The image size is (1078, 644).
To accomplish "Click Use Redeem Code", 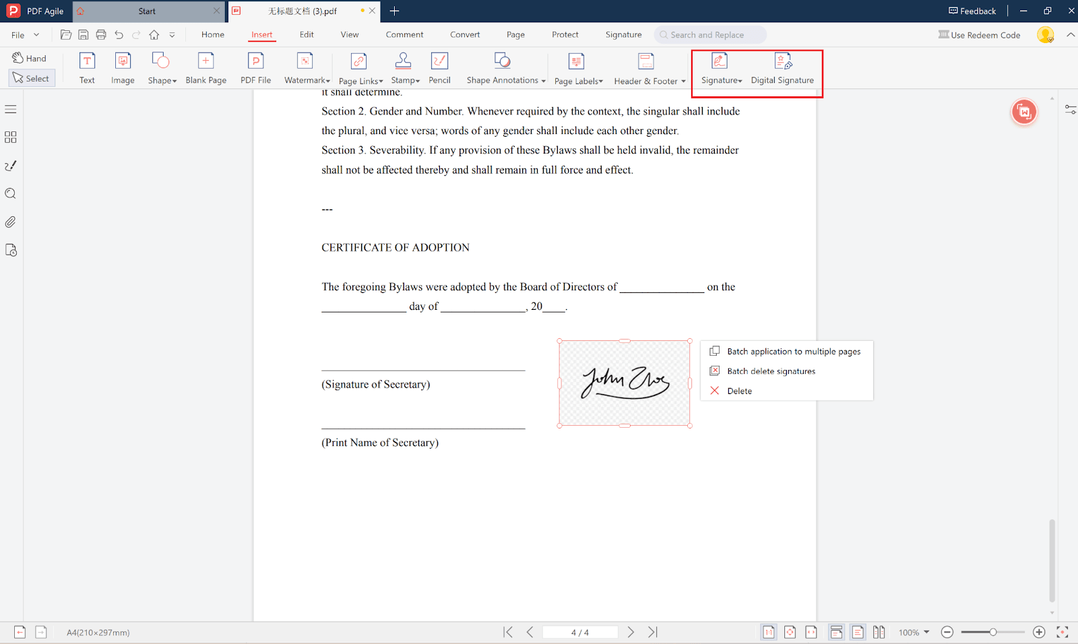I will [x=980, y=35].
